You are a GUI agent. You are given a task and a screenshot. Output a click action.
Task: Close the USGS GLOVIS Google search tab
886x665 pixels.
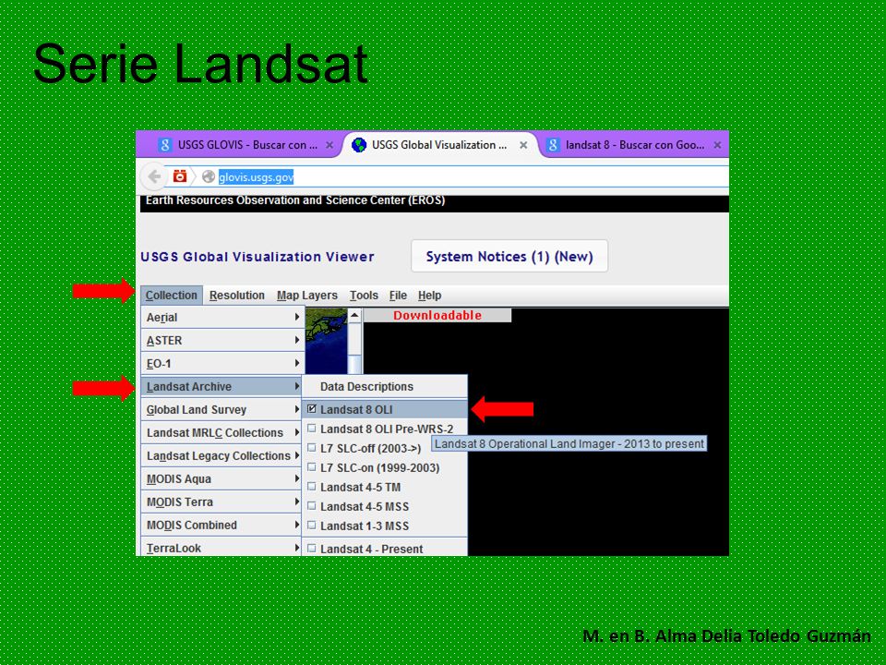point(329,145)
